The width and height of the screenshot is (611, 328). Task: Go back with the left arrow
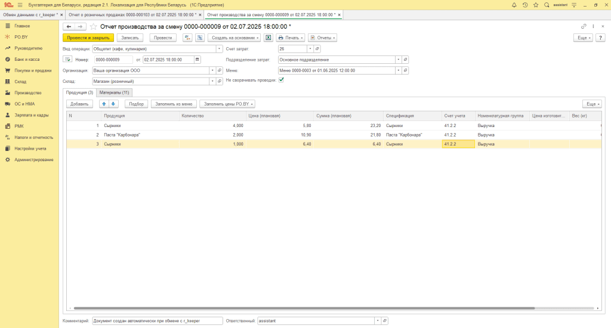tap(69, 26)
